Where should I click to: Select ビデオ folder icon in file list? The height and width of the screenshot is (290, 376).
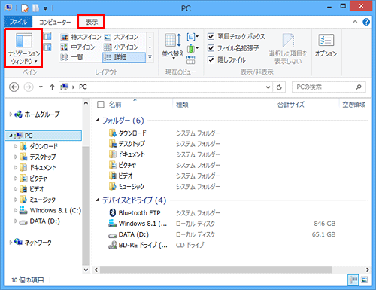[113, 176]
